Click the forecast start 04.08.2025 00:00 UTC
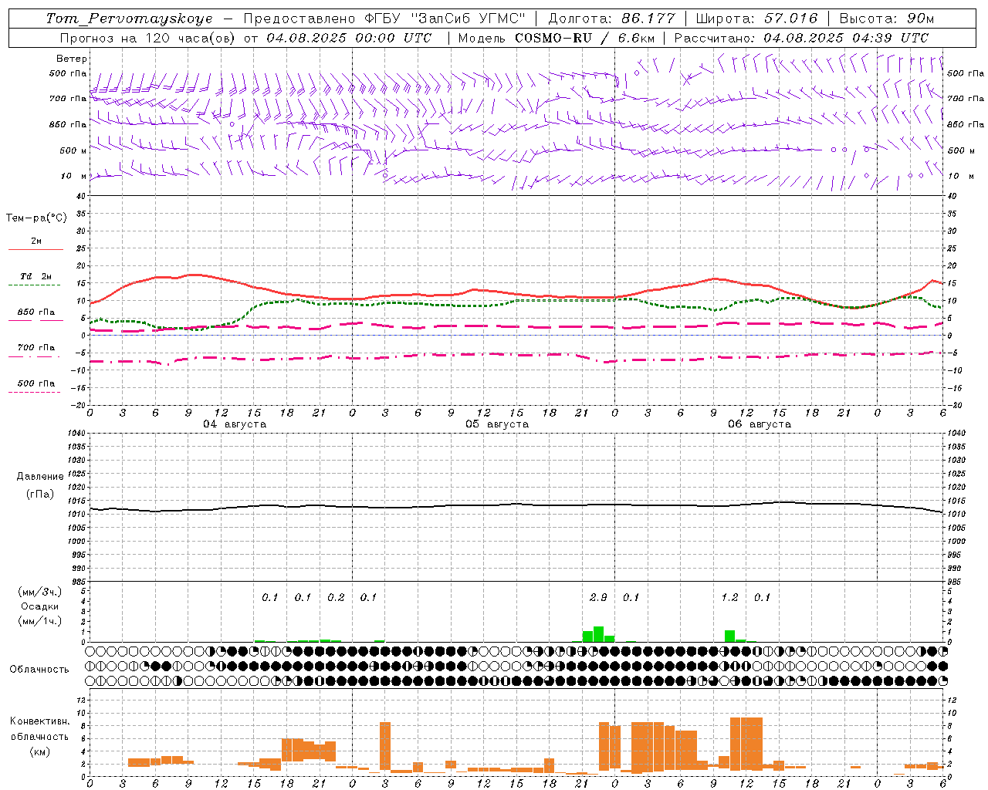 click(x=349, y=38)
